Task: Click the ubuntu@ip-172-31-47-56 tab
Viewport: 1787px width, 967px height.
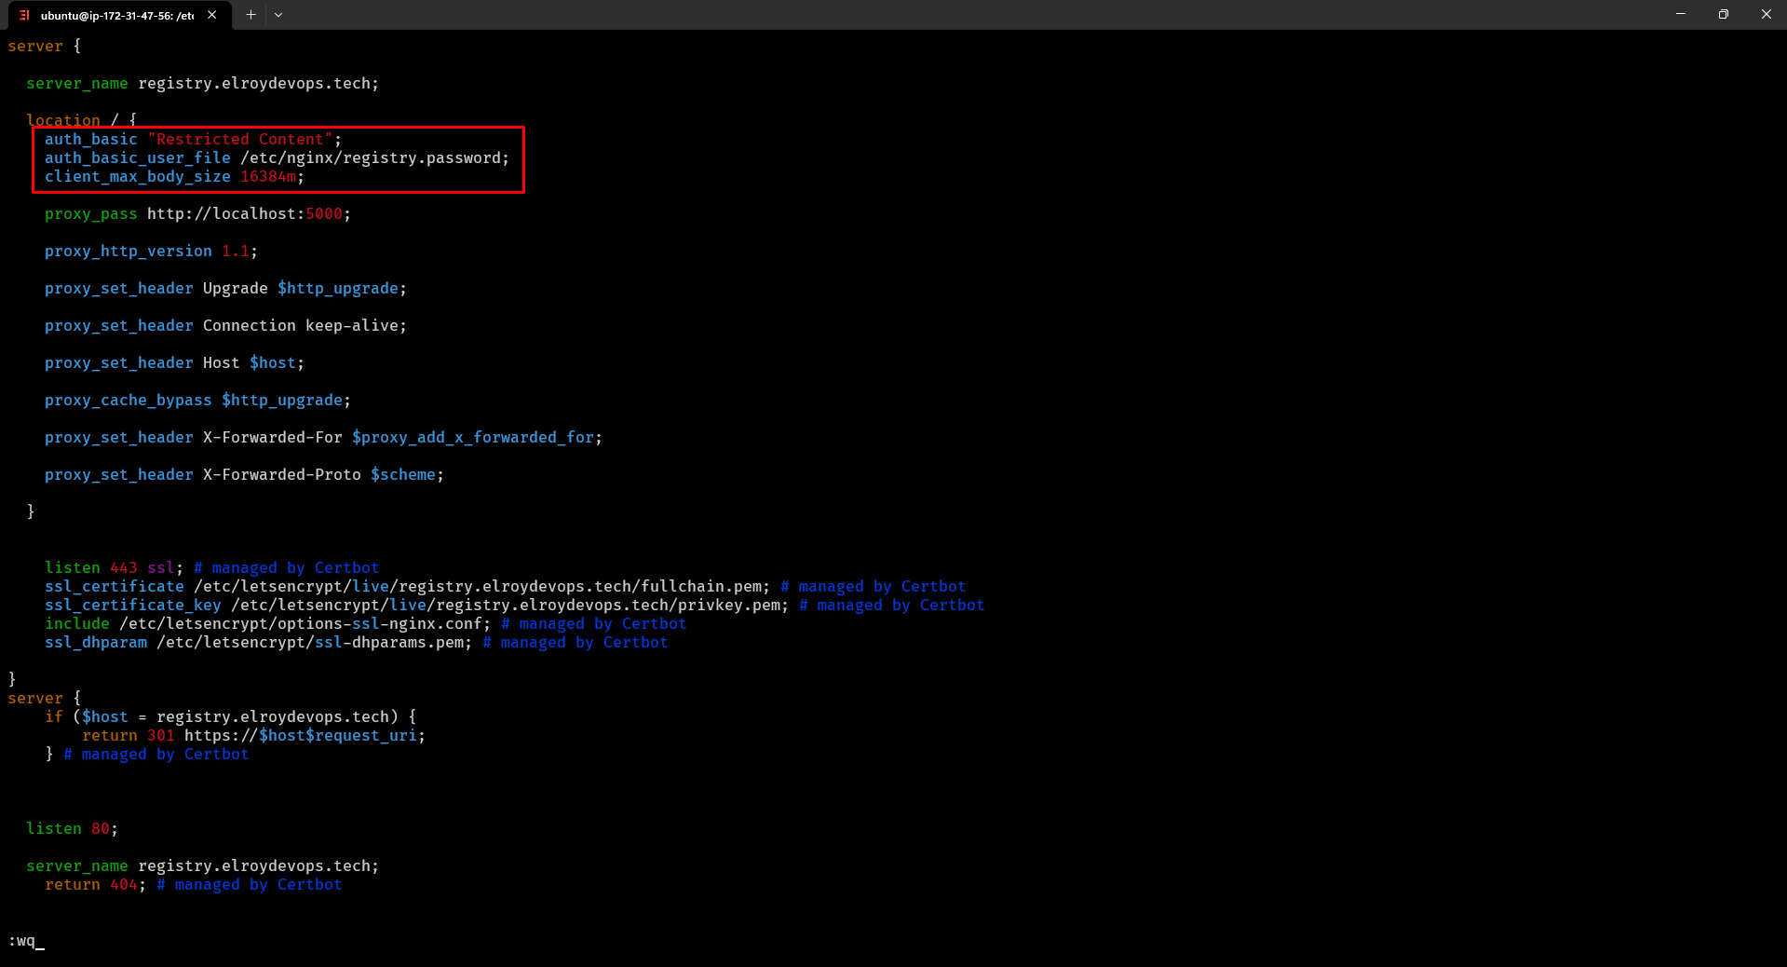Action: [x=116, y=15]
